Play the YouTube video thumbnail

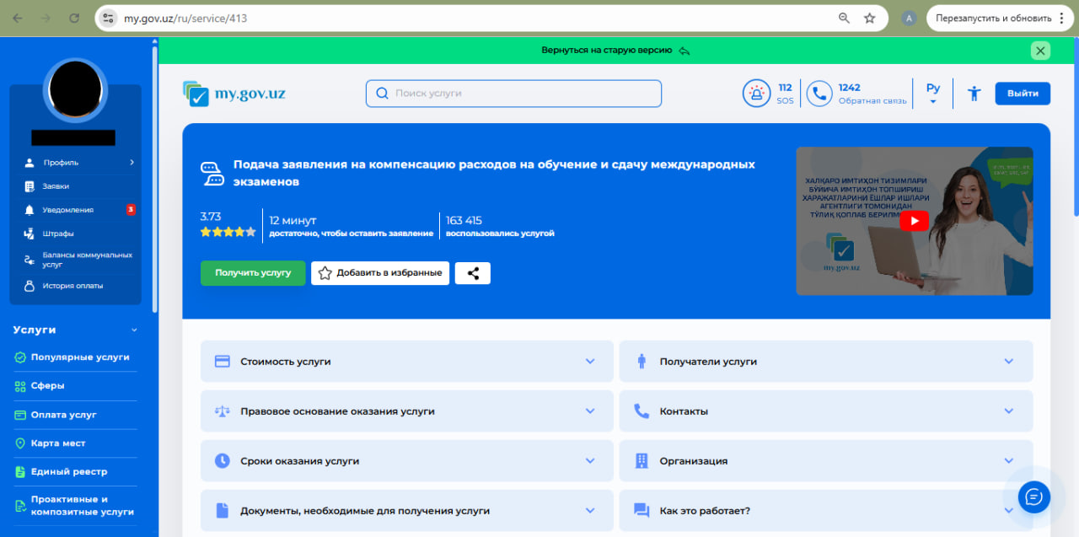point(914,221)
